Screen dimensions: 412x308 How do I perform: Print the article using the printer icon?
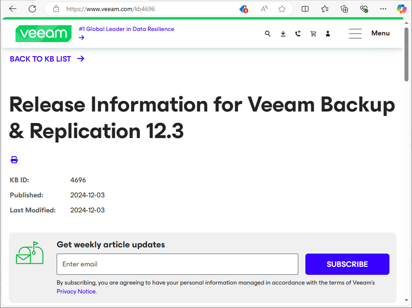(x=14, y=159)
